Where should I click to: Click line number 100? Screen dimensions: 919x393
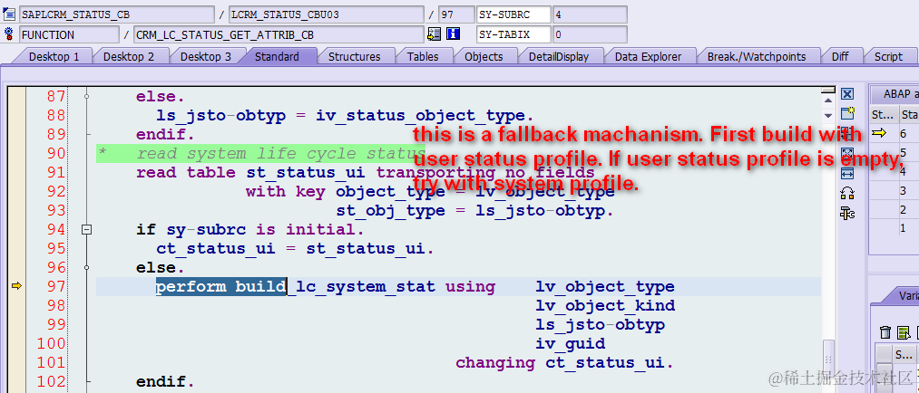[52, 343]
